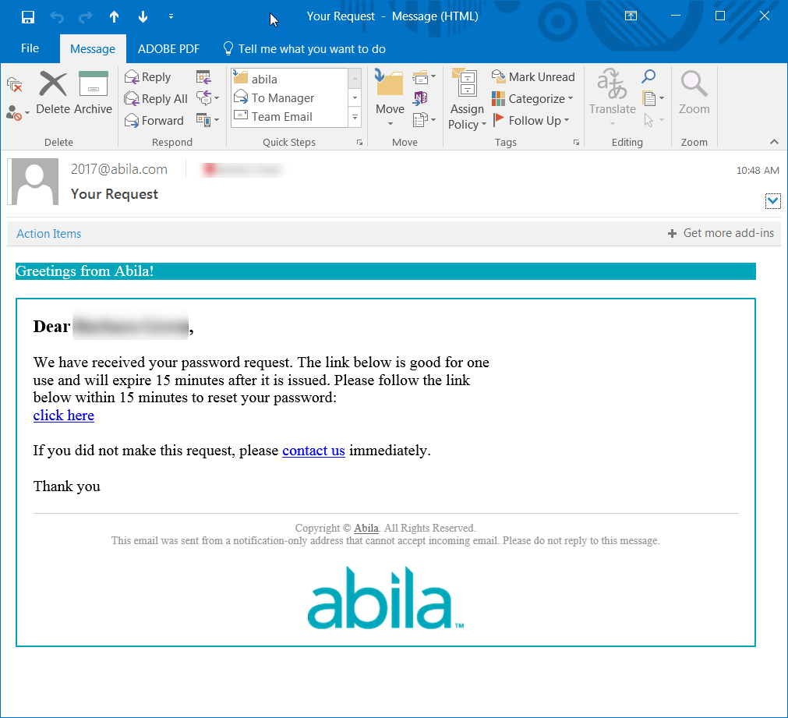Open the Rules dropdown icon

coord(424,77)
